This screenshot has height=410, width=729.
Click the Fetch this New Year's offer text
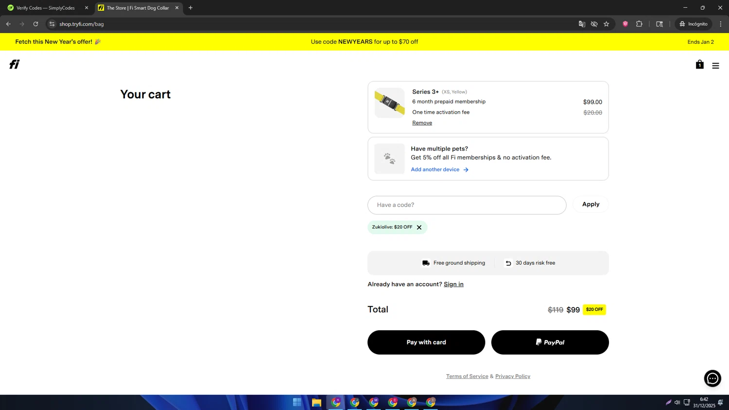[58, 42]
